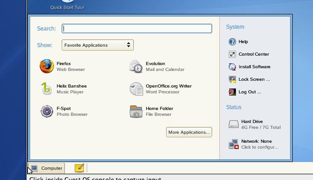
Task: Click the 'File Browser' description text
Action: click(159, 114)
